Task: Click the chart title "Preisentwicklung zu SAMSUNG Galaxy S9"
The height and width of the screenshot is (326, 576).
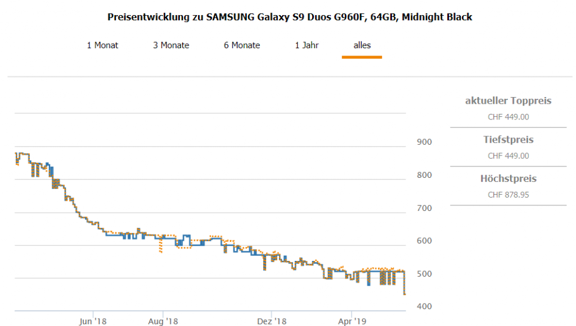Action: click(290, 17)
